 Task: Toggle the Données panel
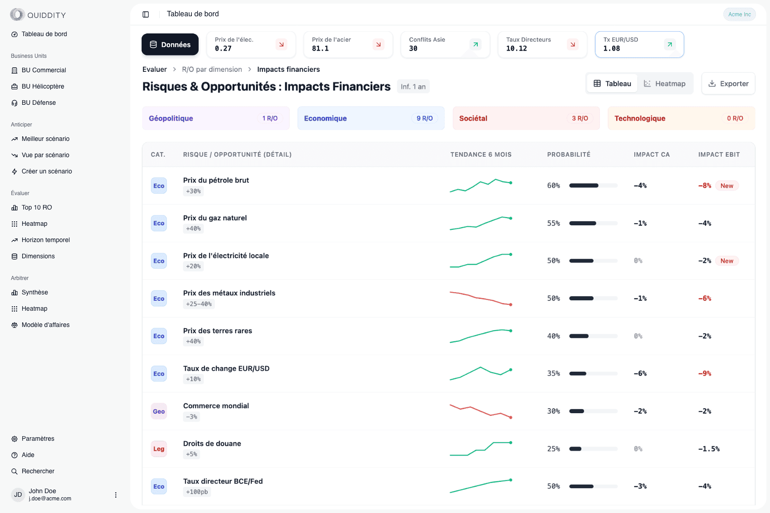[170, 44]
